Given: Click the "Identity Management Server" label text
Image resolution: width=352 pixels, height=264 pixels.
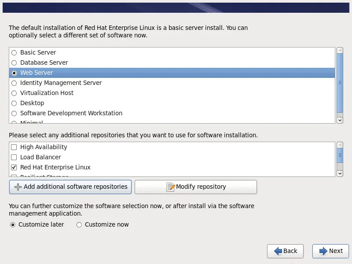Looking at the screenshot, I should click(x=61, y=83).
